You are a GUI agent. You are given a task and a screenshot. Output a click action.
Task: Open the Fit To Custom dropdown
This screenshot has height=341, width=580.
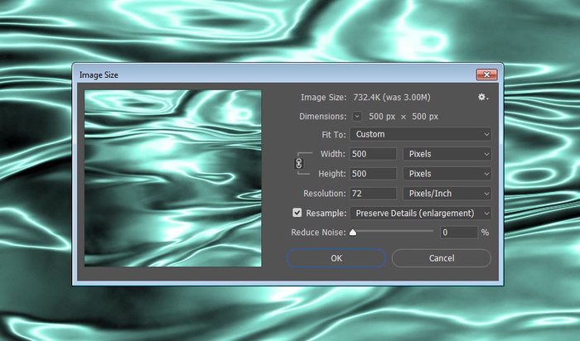(x=420, y=134)
